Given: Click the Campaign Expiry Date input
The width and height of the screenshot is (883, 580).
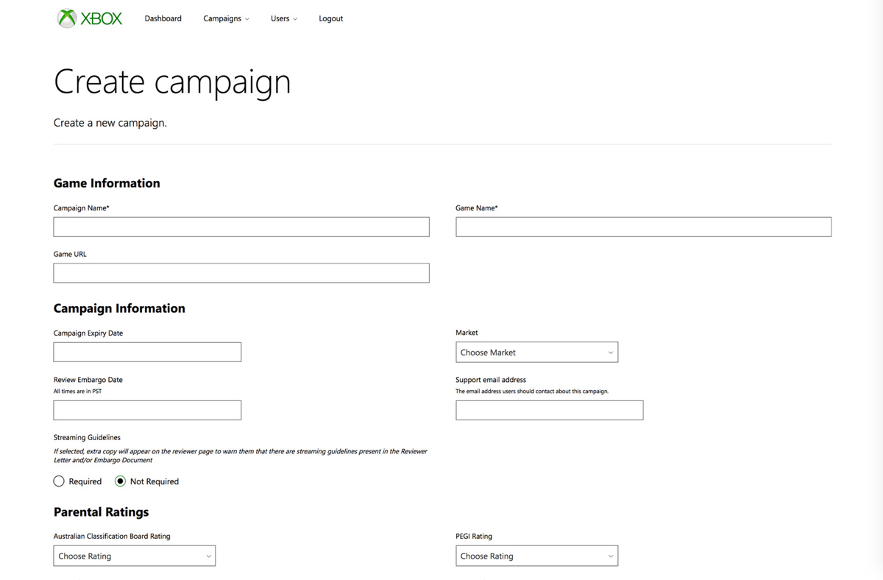Looking at the screenshot, I should click(147, 352).
